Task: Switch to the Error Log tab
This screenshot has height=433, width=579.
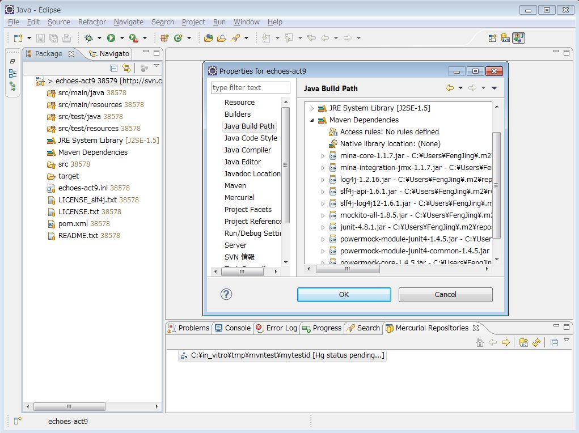Action: [276, 328]
